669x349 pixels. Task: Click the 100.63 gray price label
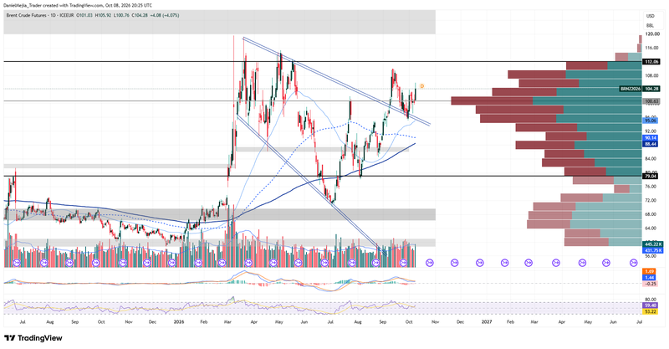coord(652,101)
